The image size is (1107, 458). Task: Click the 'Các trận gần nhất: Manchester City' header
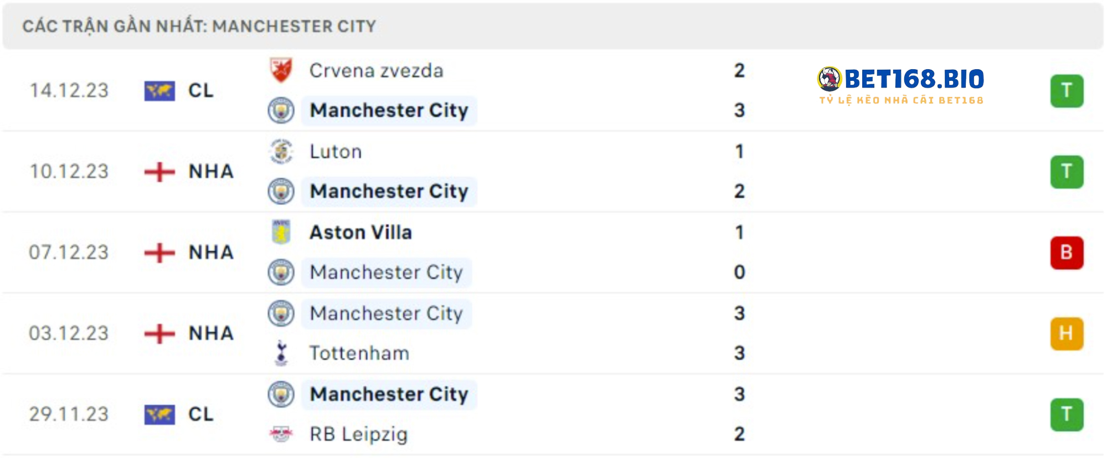click(199, 26)
